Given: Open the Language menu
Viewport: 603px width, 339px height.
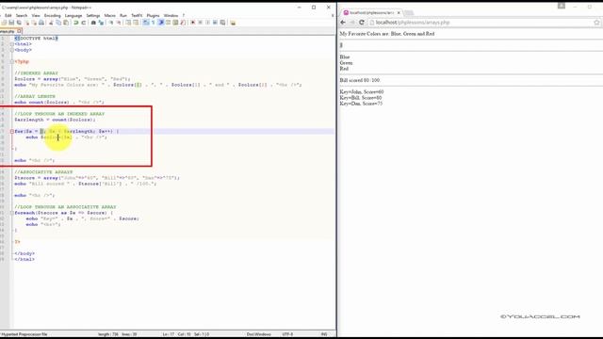Looking at the screenshot, I should pos(73,15).
